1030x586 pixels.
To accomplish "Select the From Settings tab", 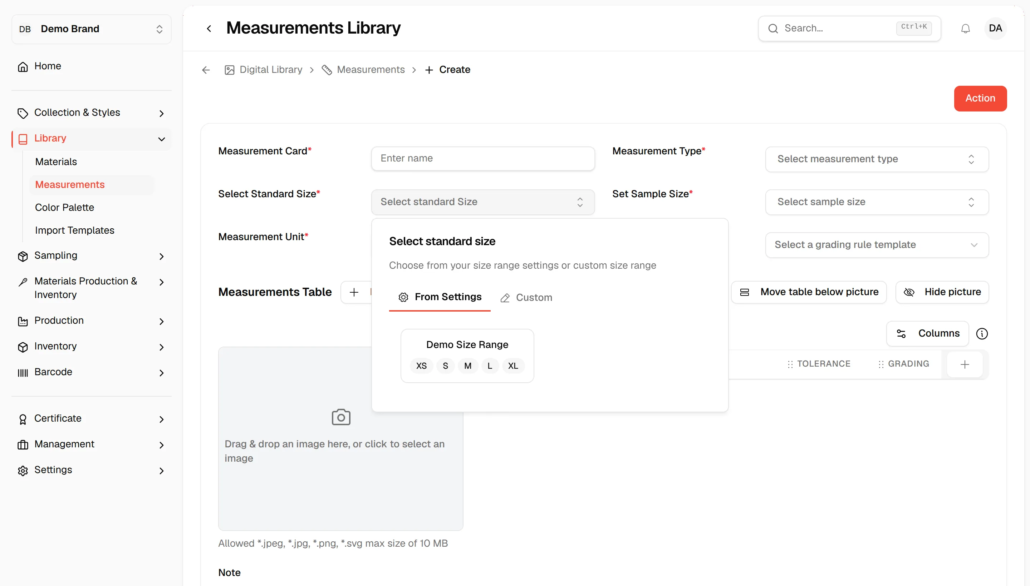I will coord(440,297).
